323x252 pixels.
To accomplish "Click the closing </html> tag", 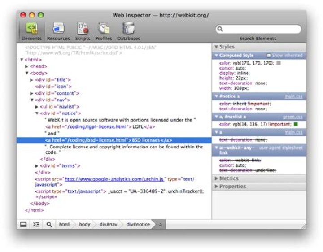I will click(x=34, y=210).
